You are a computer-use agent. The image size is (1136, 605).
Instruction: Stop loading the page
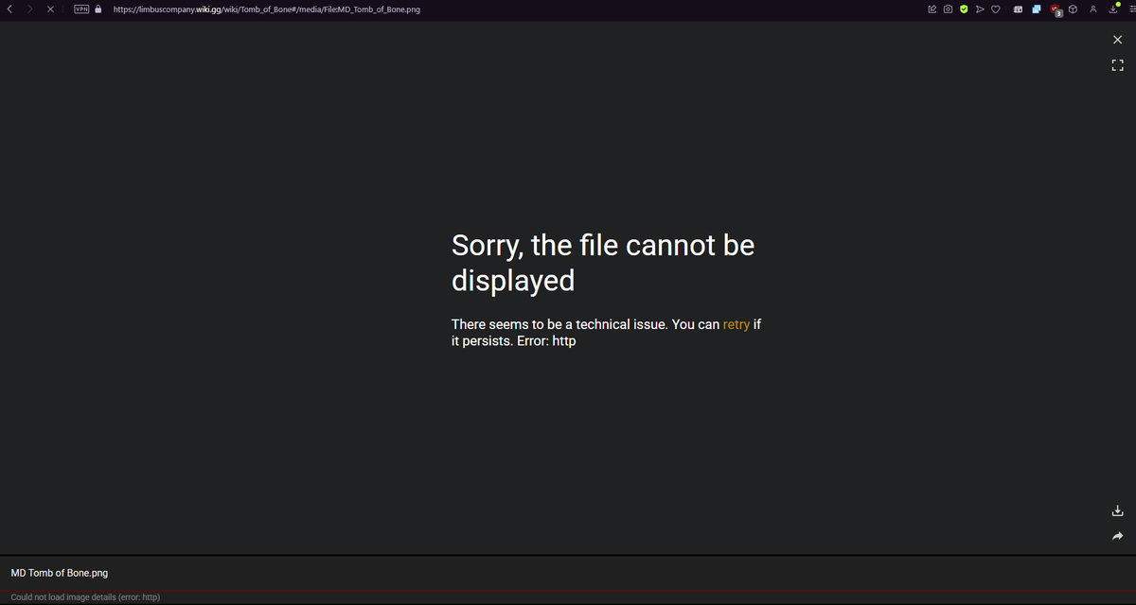click(x=50, y=9)
